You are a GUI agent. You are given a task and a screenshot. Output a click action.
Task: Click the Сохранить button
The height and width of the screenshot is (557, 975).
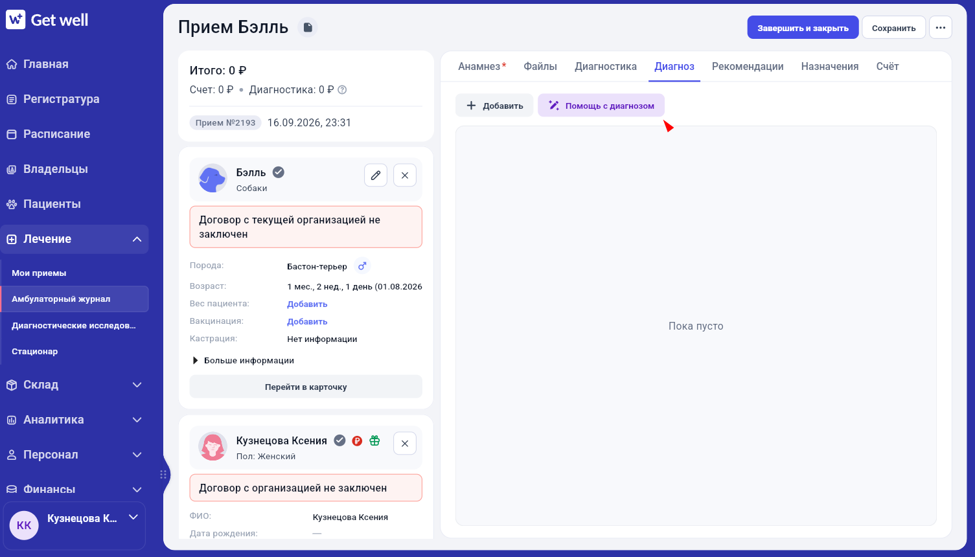pyautogui.click(x=893, y=28)
